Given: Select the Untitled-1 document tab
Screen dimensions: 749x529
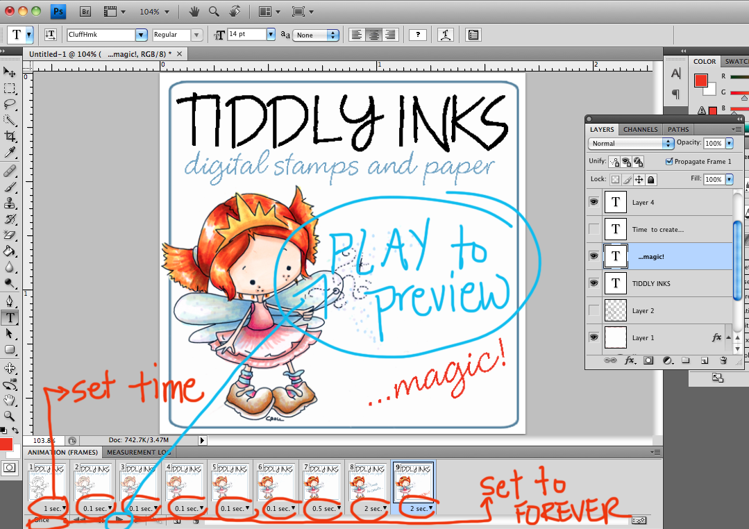Looking at the screenshot, I should (105, 54).
